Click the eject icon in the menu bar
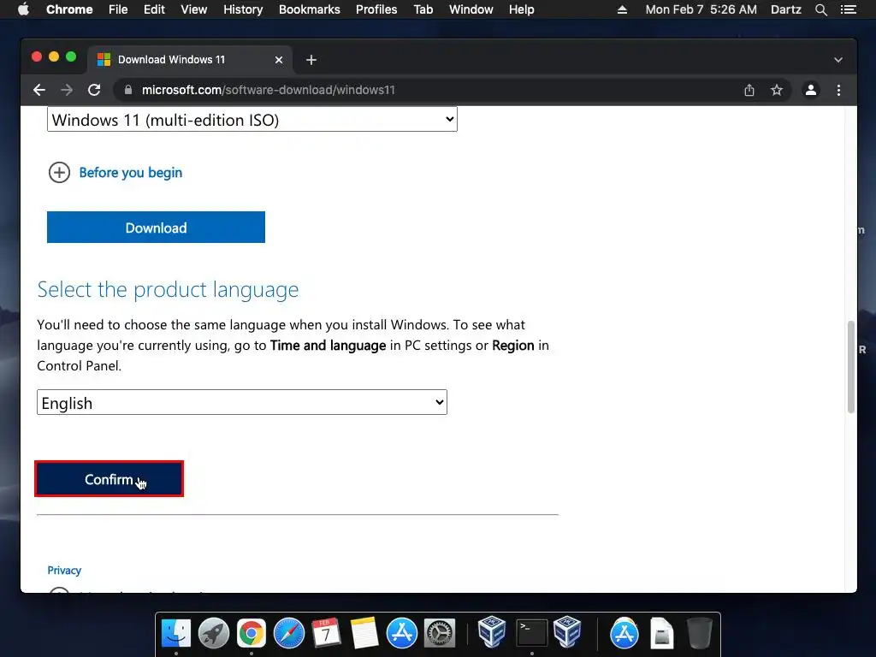Screen dimensions: 876x657 click(622, 9)
